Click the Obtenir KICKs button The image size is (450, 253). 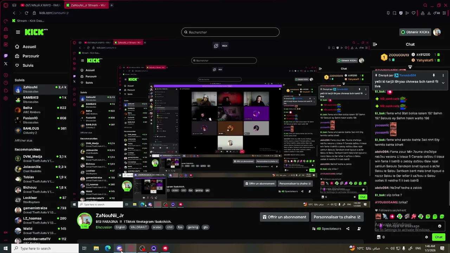[x=415, y=32]
